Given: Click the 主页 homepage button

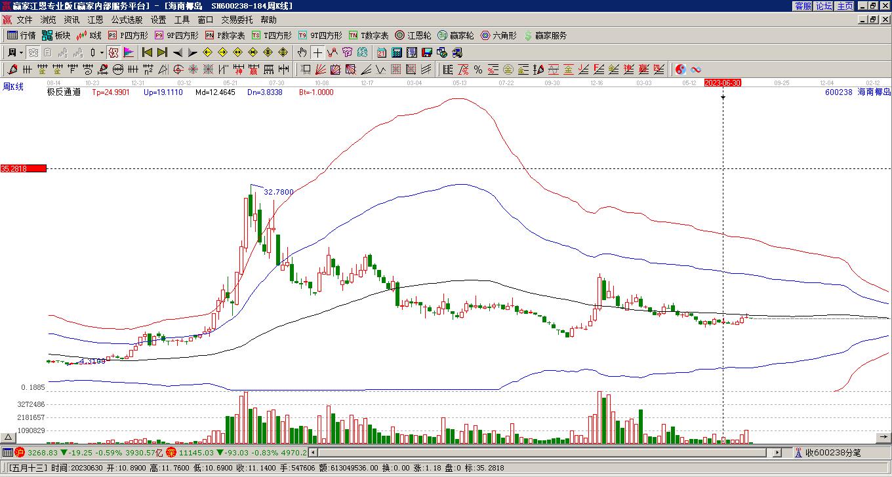Looking at the screenshot, I should pos(845,6).
